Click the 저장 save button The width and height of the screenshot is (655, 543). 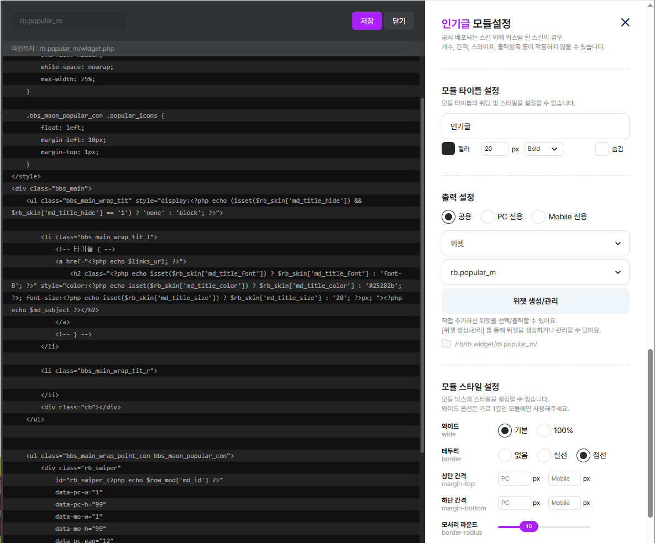(x=367, y=21)
